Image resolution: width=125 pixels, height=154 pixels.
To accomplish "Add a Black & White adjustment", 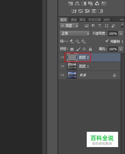I will [84, 3].
